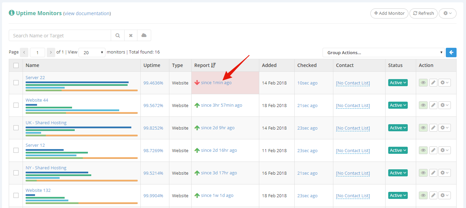Check the Server 12 row checkbox
466x208 pixels.
[16, 150]
